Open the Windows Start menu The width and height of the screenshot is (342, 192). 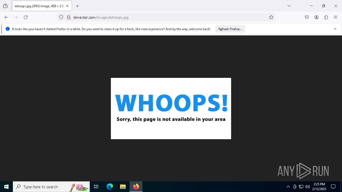click(6, 187)
